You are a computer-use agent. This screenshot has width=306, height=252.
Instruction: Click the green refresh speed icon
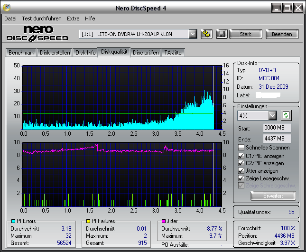[x=286, y=115]
